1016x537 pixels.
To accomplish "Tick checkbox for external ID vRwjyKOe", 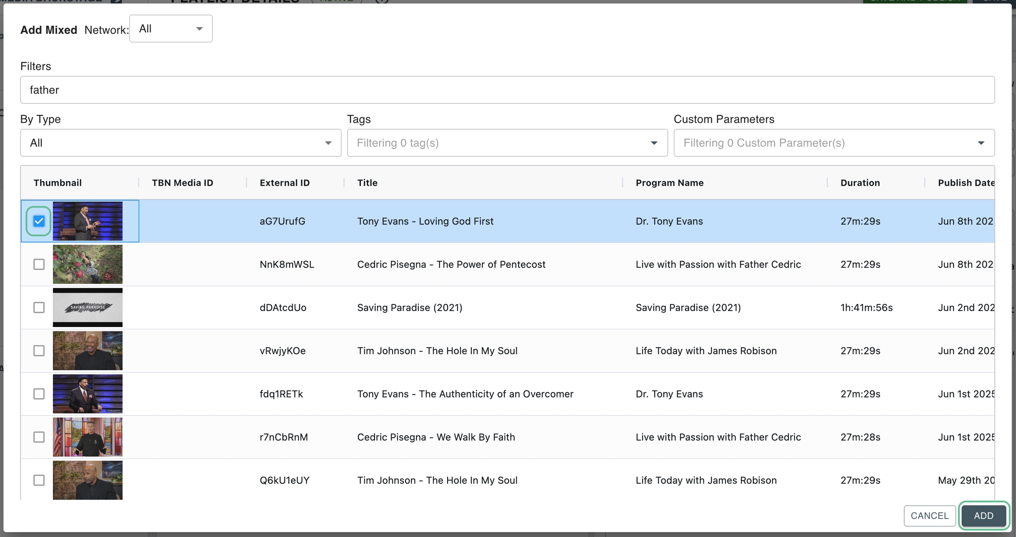I will [x=39, y=351].
